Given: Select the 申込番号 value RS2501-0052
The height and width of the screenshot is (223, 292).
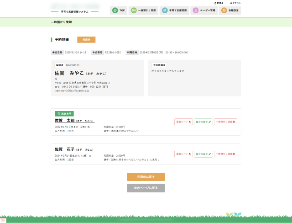Looking at the screenshot, I should pyautogui.click(x=113, y=53).
